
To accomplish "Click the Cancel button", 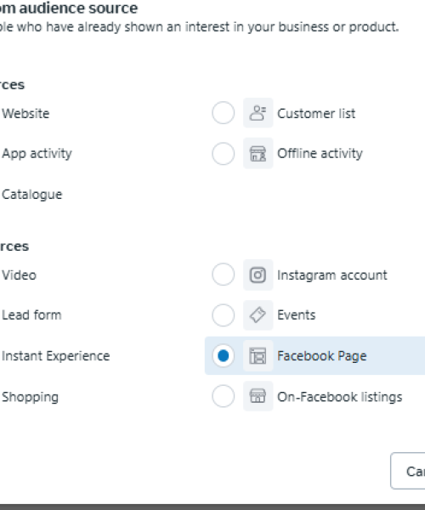I will (408, 471).
